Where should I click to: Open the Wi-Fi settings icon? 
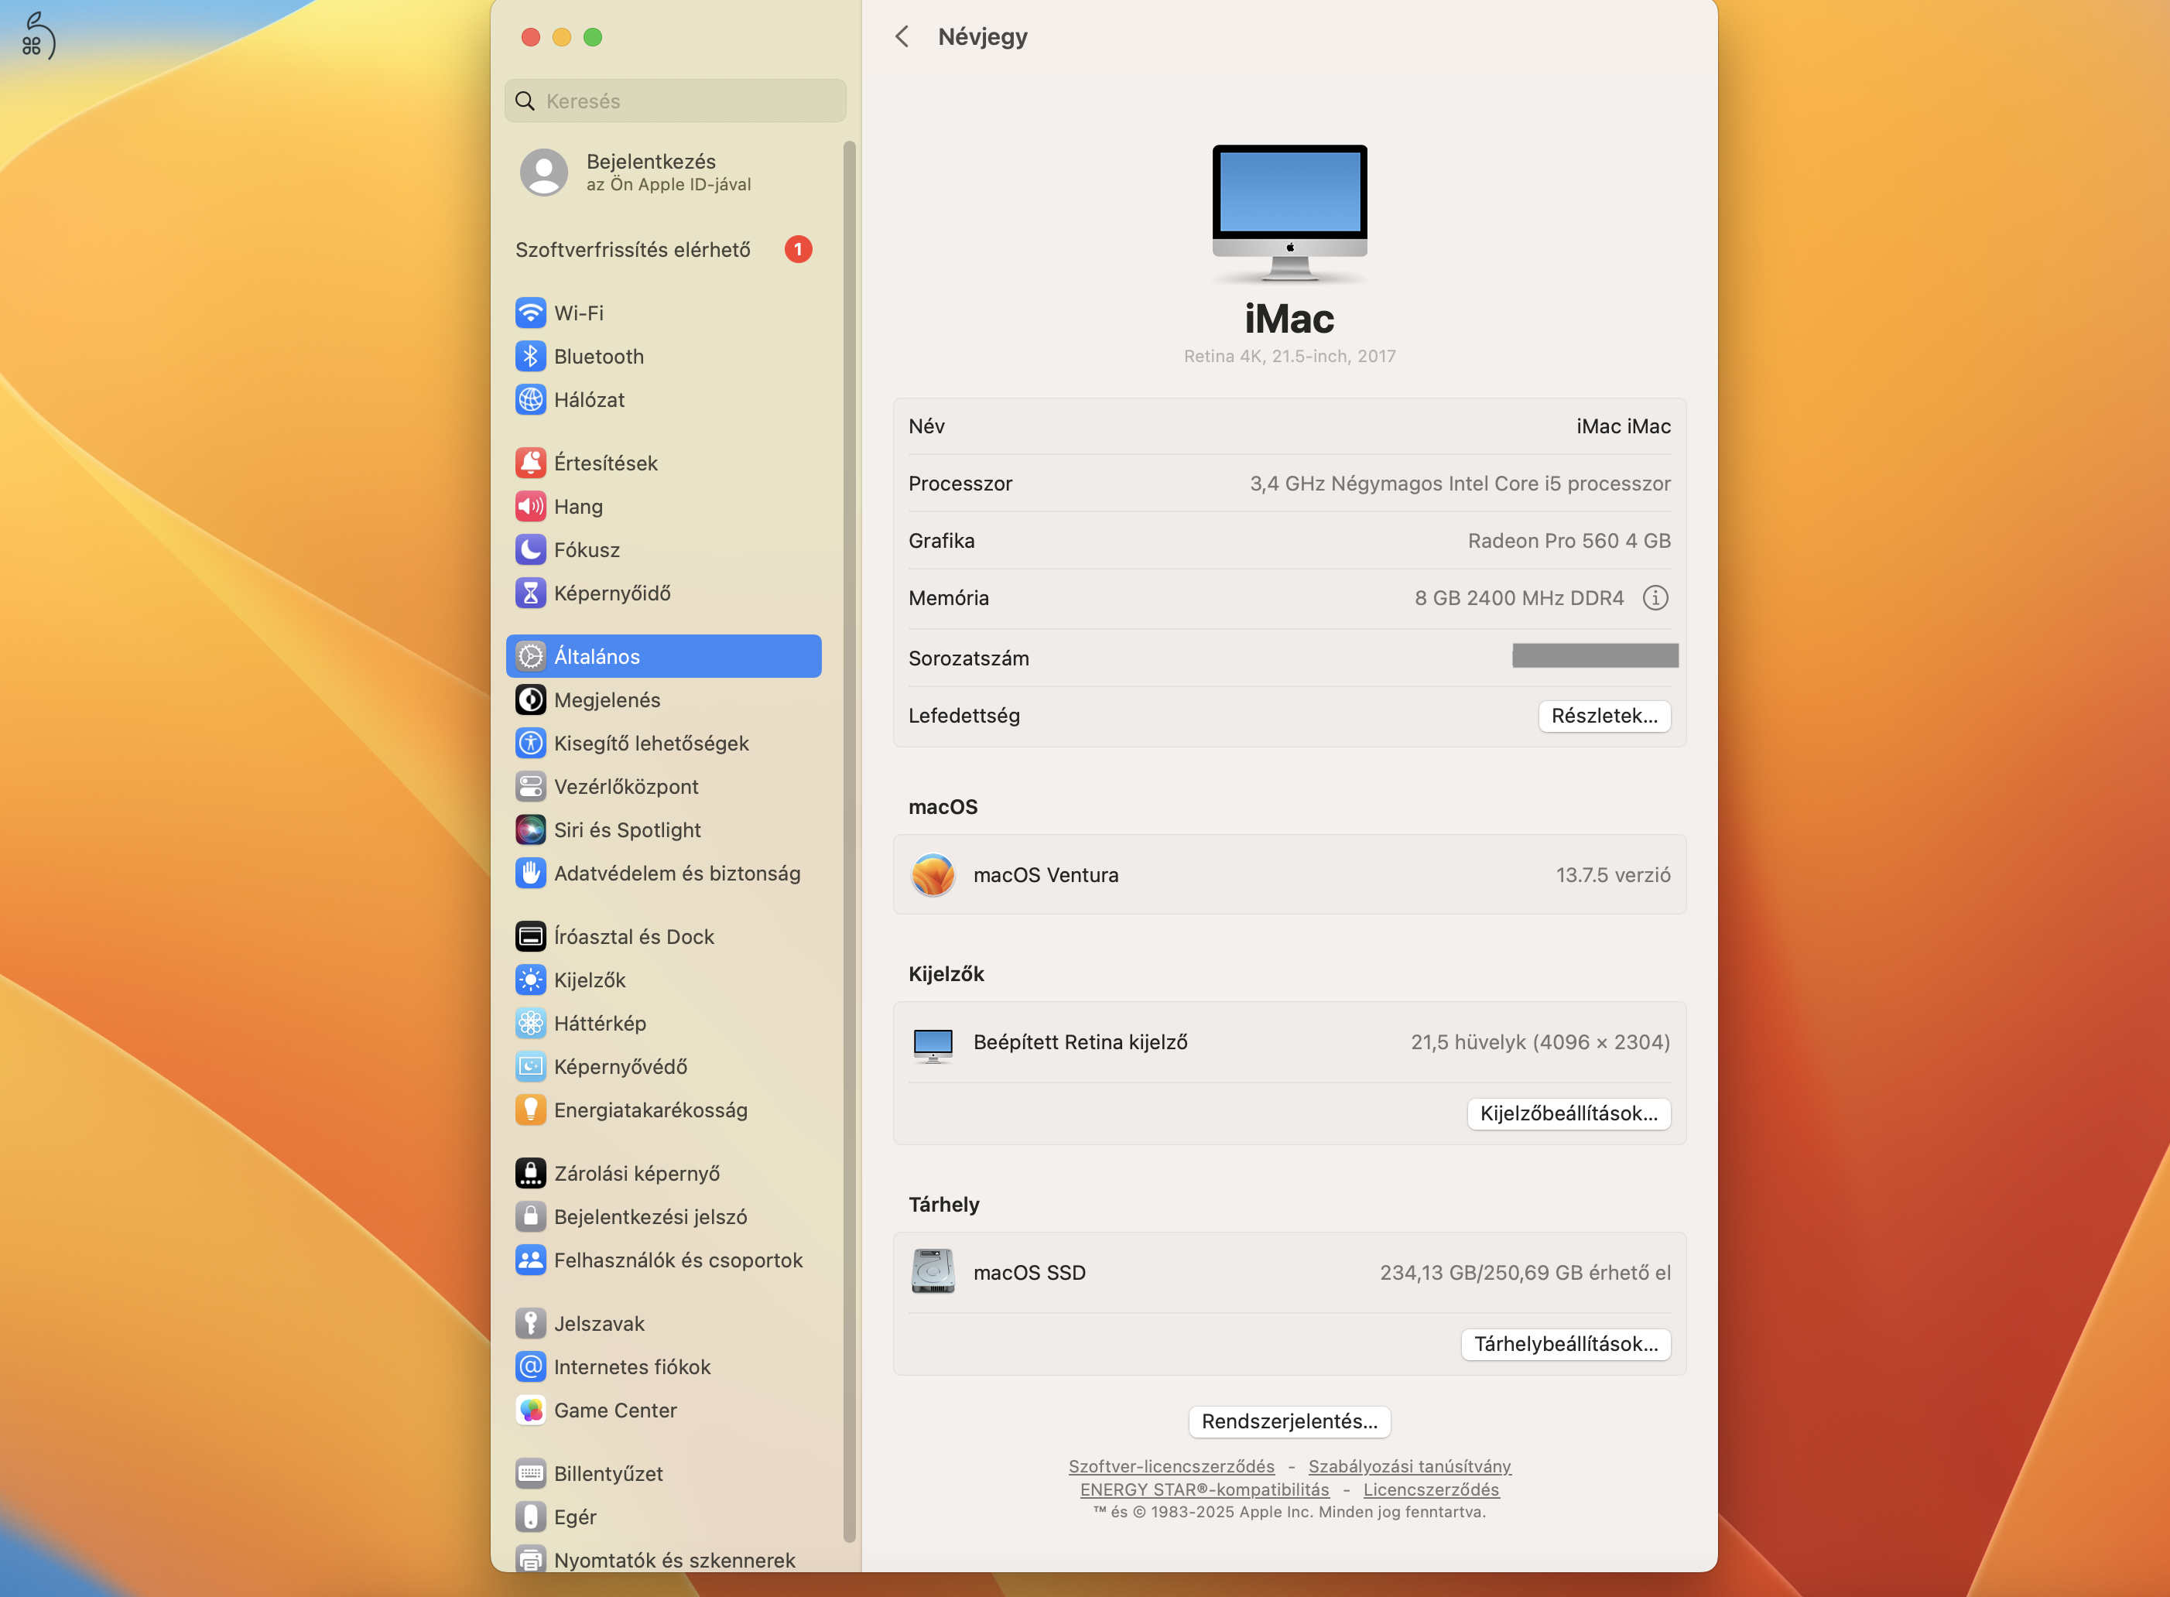532,313
